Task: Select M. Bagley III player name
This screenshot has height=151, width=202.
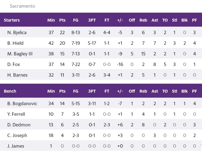Action: click(x=20, y=54)
